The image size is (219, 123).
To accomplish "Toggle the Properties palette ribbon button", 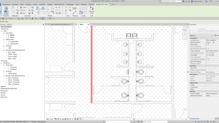I will (6, 12).
